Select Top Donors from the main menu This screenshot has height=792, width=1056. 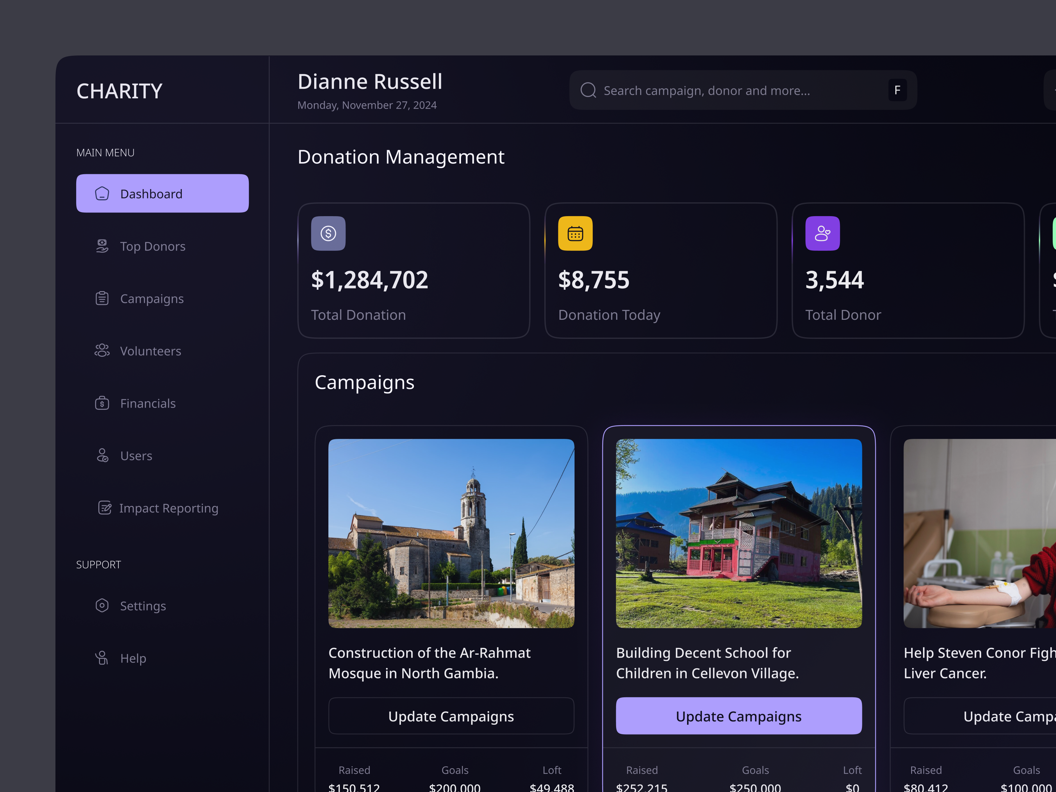[x=153, y=246]
